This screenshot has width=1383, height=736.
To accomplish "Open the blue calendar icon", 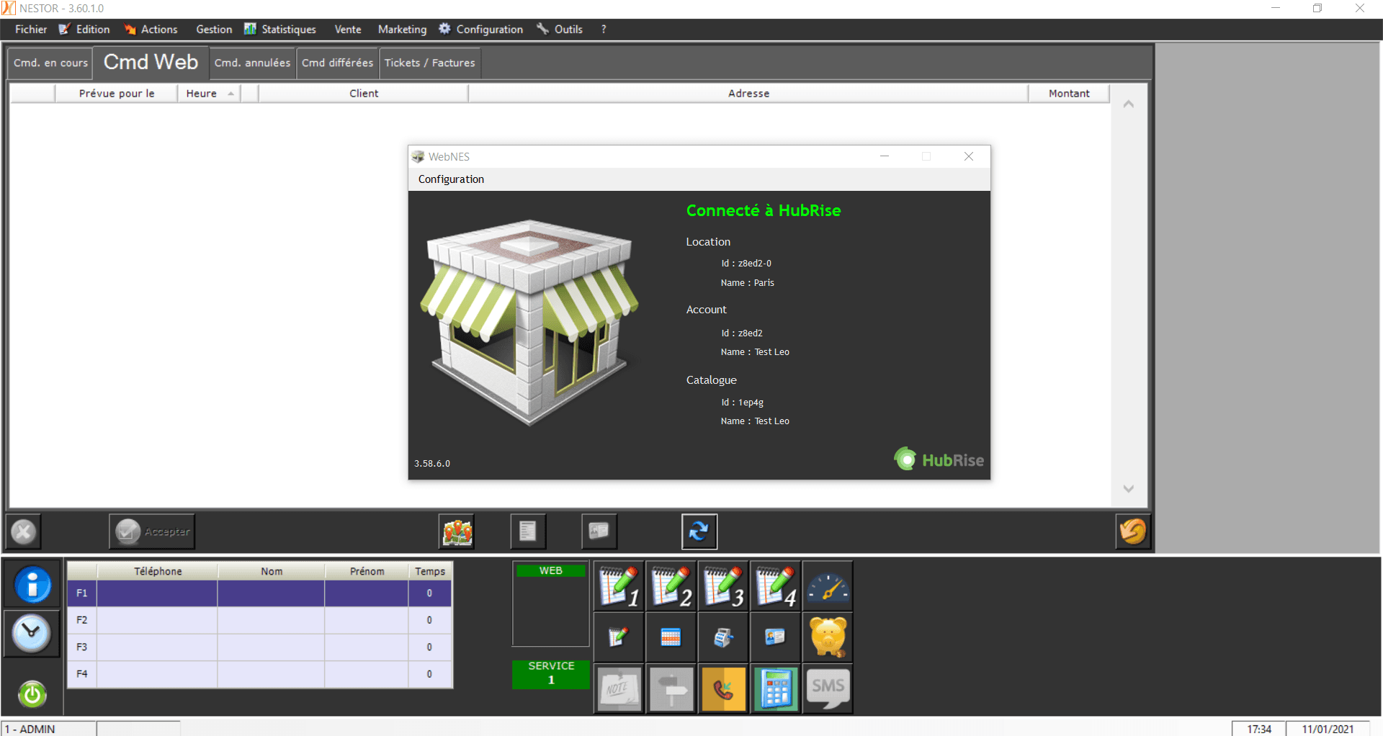I will pos(671,637).
